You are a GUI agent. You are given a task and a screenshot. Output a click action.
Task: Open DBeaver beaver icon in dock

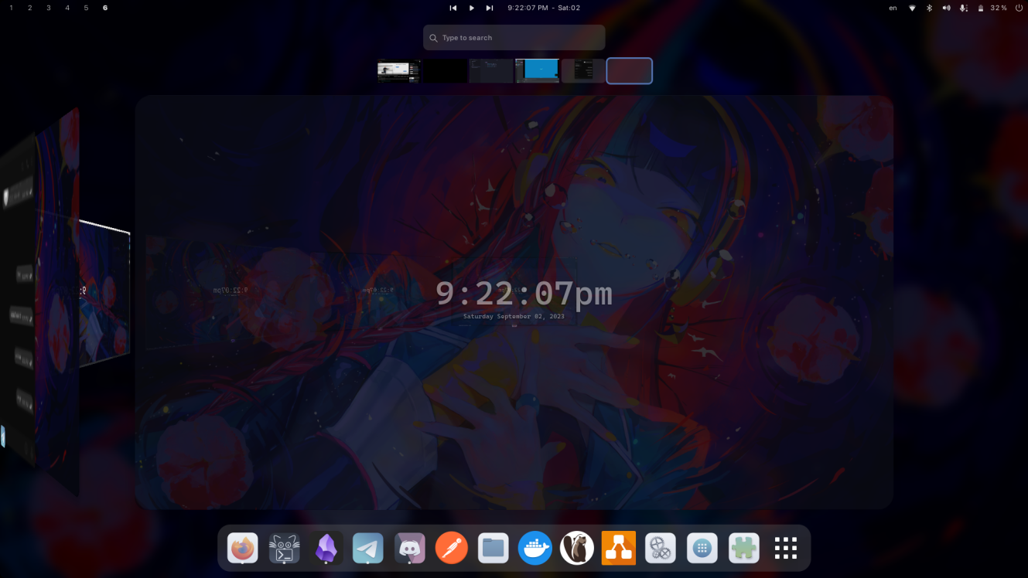click(576, 549)
